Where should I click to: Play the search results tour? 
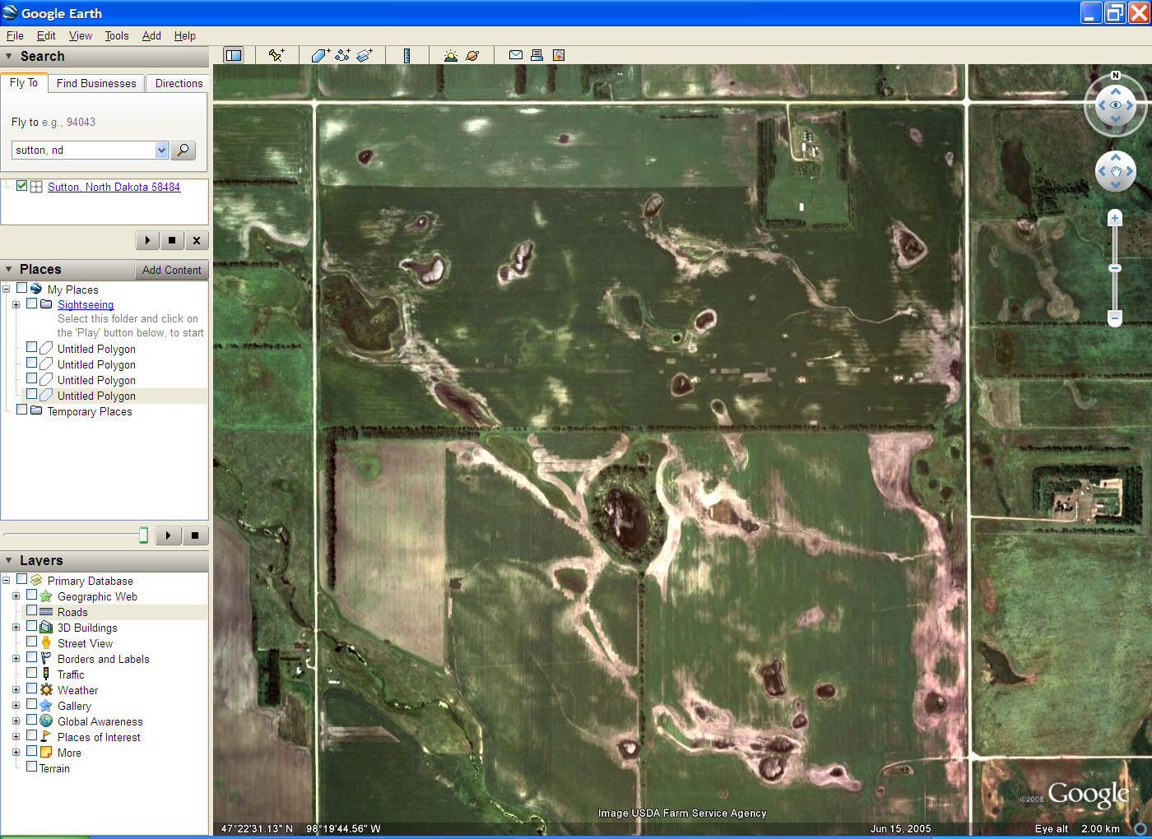[147, 240]
